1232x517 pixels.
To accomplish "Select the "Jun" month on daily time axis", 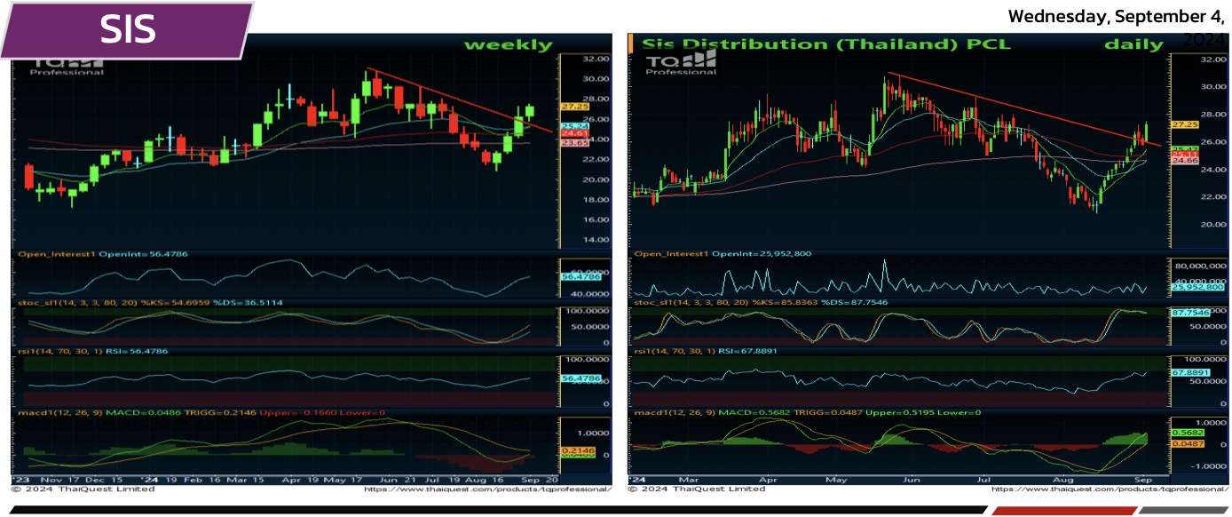I will pyautogui.click(x=911, y=480).
